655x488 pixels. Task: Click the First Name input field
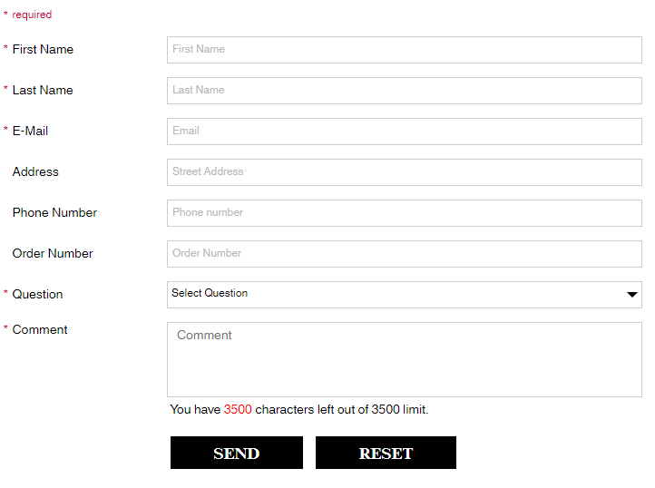tap(405, 50)
